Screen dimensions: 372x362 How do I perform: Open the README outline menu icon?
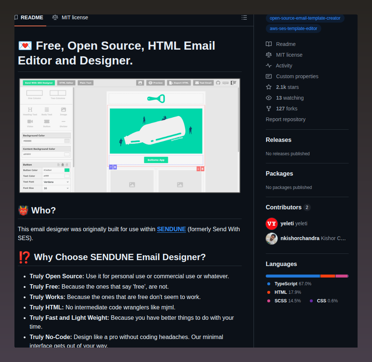244,17
